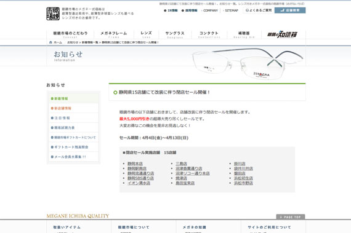Screen dimensions: 351x233
Task: Select 注目情報 in the sidebar
Action: [x=74, y=118]
